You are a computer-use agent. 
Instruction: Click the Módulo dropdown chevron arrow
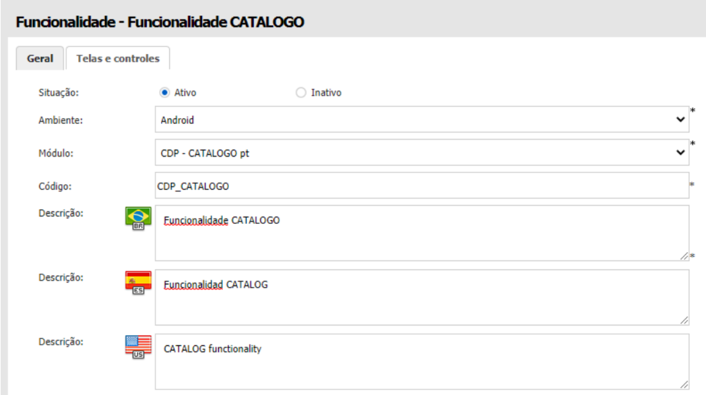680,153
